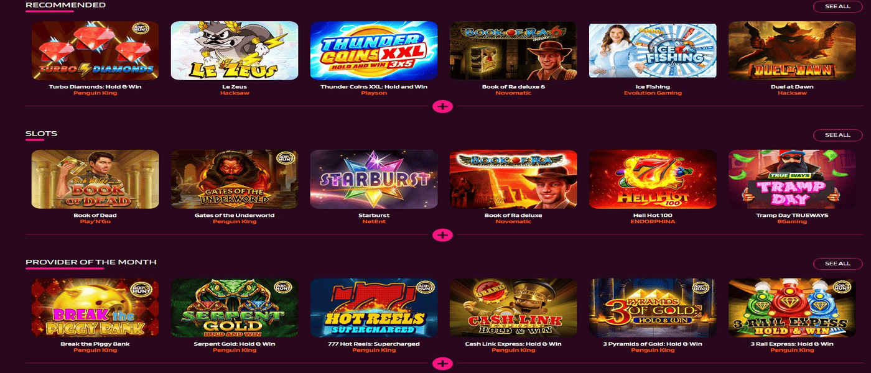Expand more Provider of the Month games
Screen dimensions: 871x373
442,364
